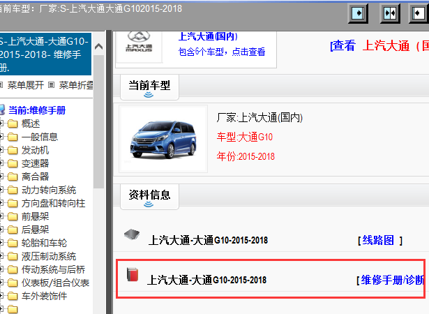Click the 查看 上汽大通 link

click(379, 45)
